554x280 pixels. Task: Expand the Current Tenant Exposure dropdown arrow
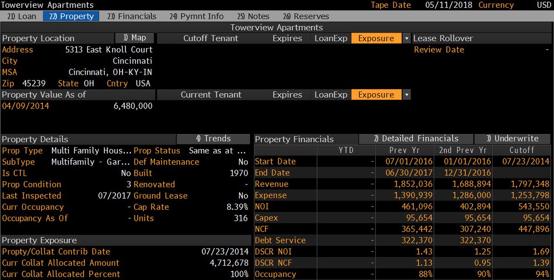[407, 95]
